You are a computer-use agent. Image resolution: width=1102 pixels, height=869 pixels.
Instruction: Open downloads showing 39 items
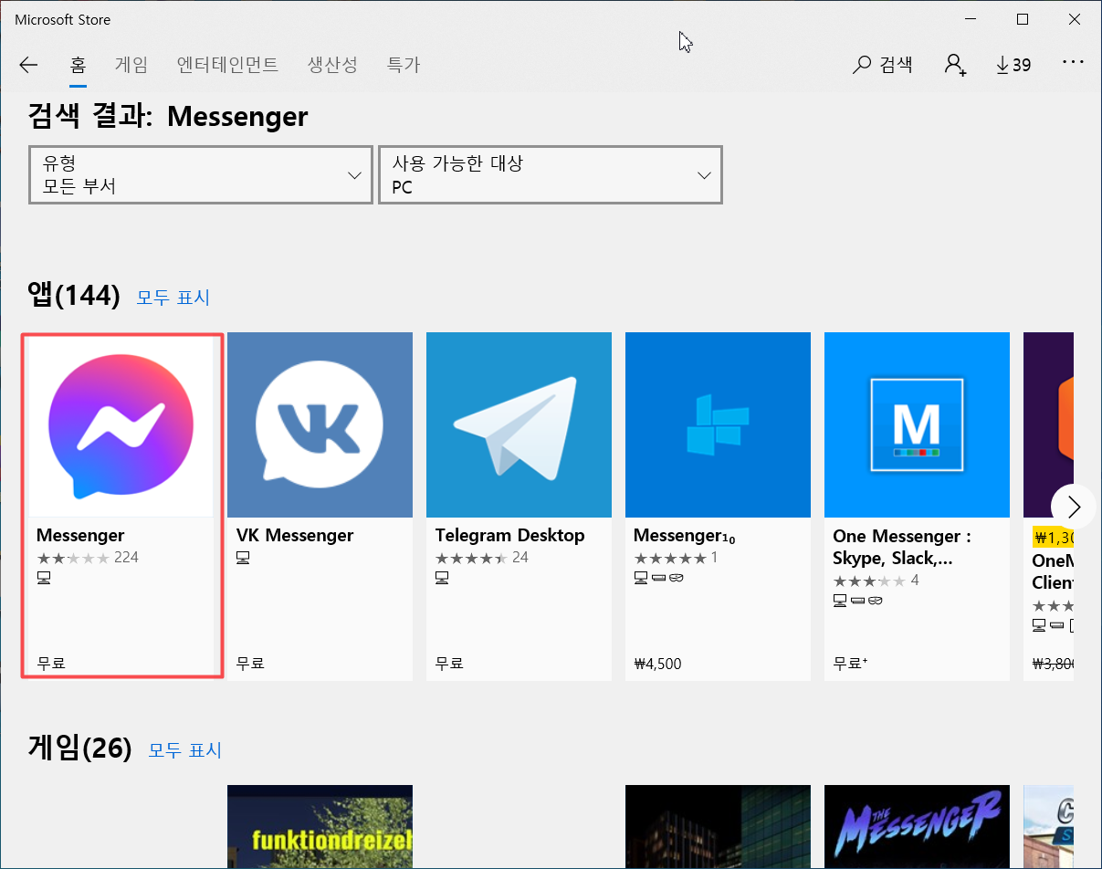tap(1013, 65)
